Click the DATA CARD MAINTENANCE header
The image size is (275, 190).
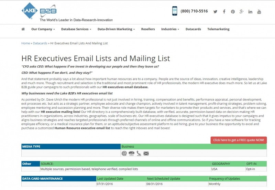click(x=59, y=179)
